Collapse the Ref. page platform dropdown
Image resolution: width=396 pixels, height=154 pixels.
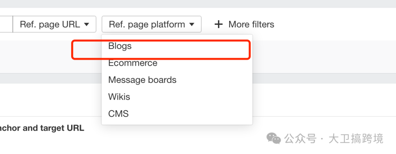click(151, 24)
